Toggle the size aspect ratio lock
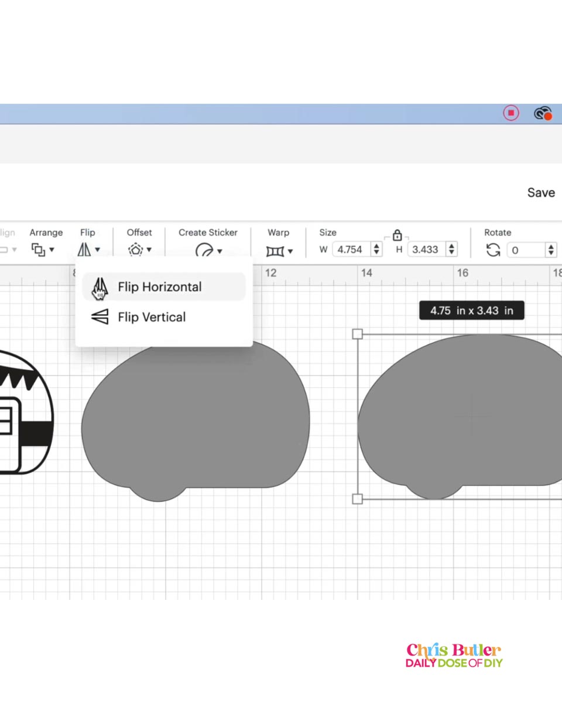This screenshot has height=703, width=562. [397, 236]
